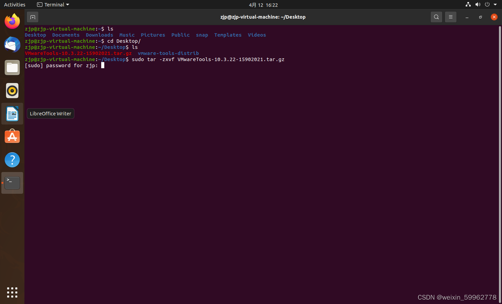Click the terminal vertical scrollbar
Screen dimensions: 502x304
pyautogui.click(x=500, y=164)
